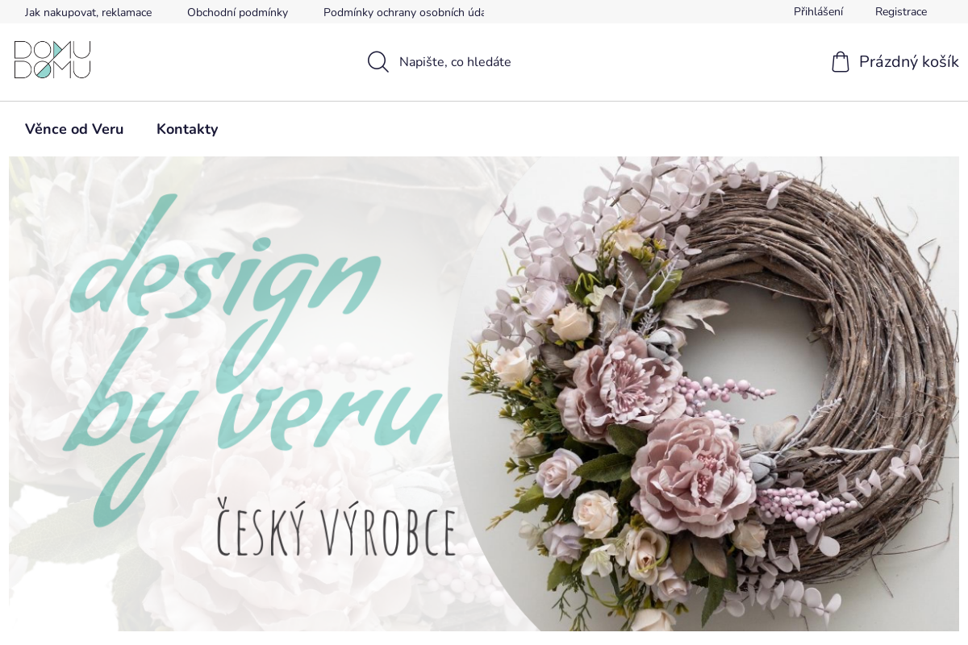Click the "ČESKÝ VÝROBCE" banner caption

336,530
